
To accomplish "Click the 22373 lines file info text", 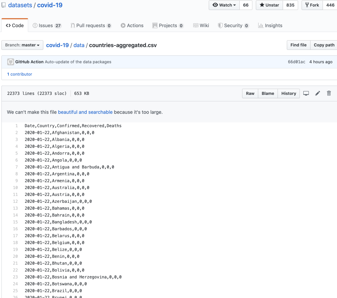I will tap(37, 94).
